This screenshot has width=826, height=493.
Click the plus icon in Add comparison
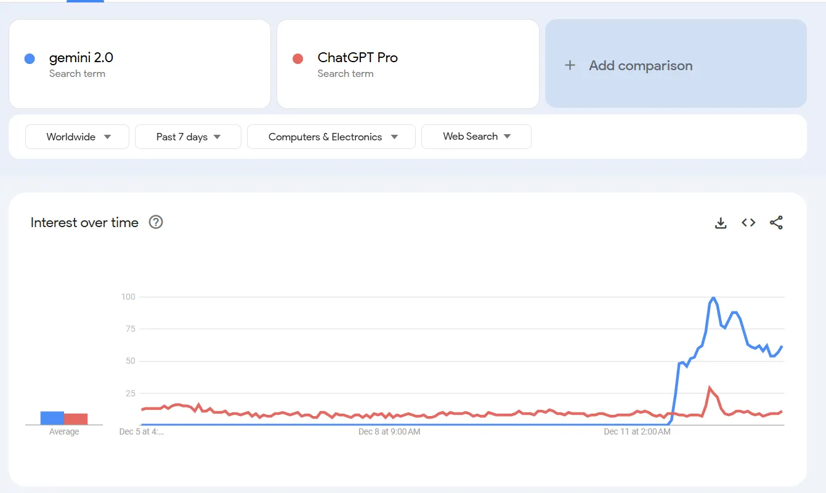tap(570, 65)
